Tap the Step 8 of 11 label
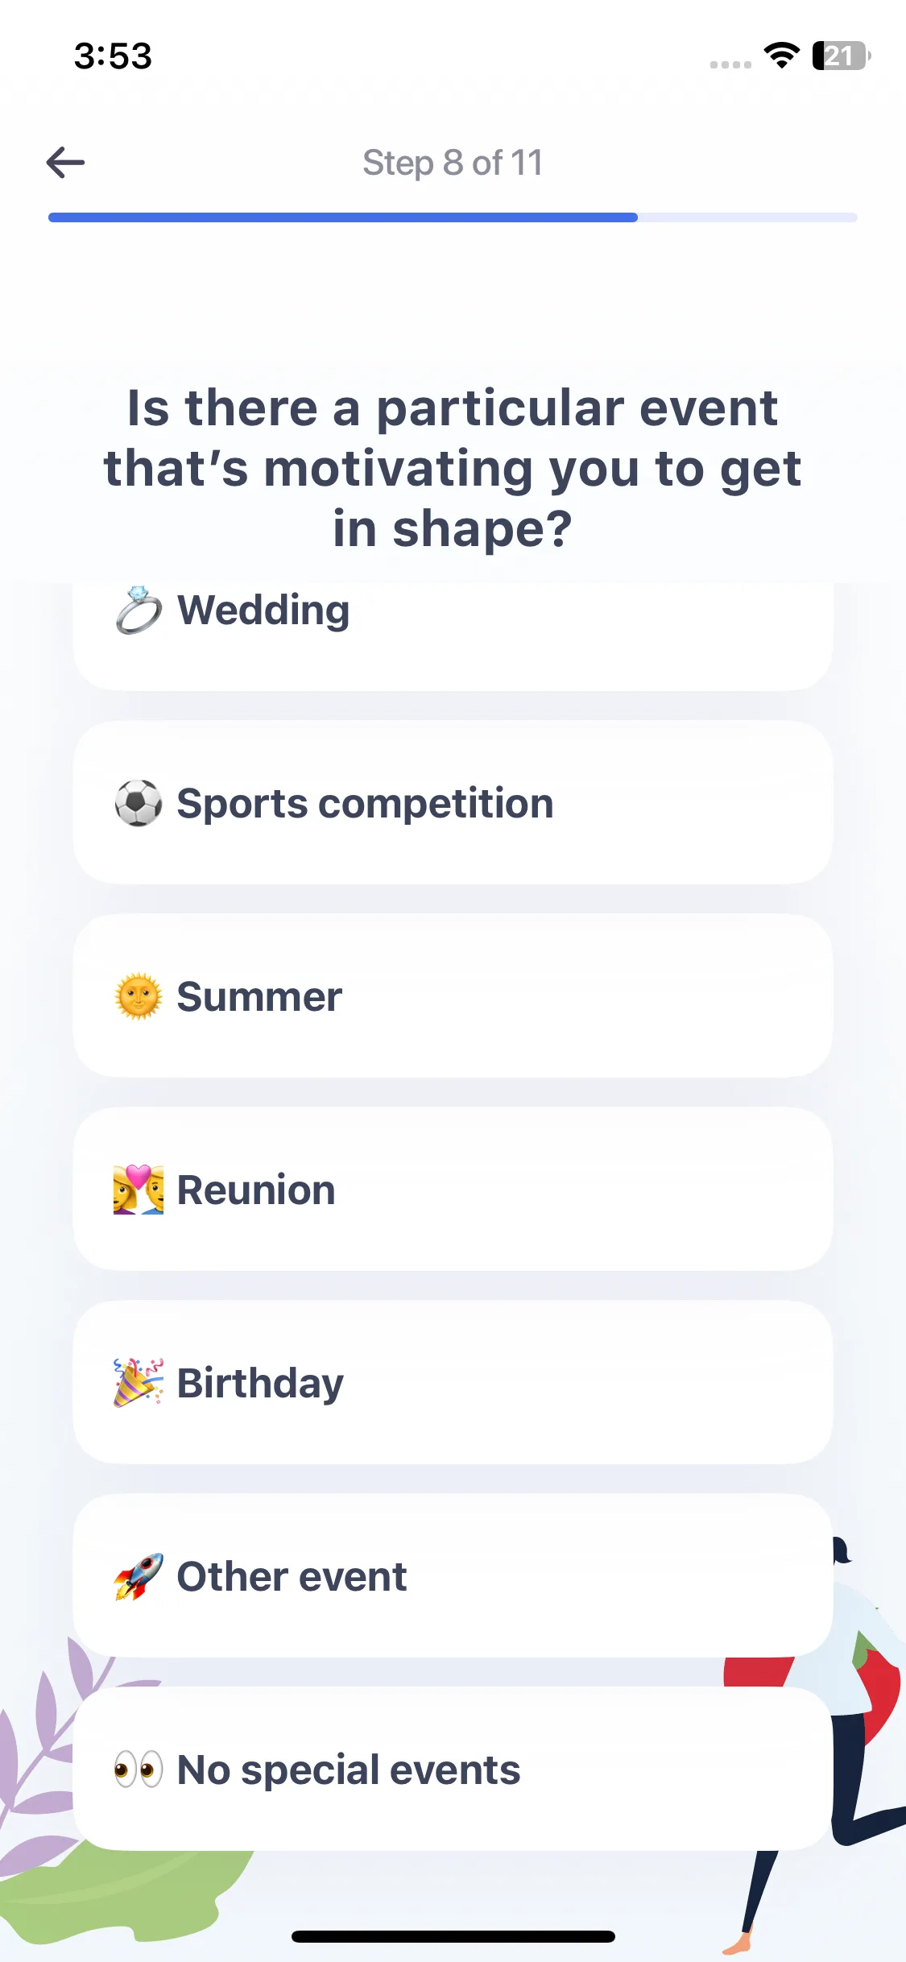 pos(453,163)
